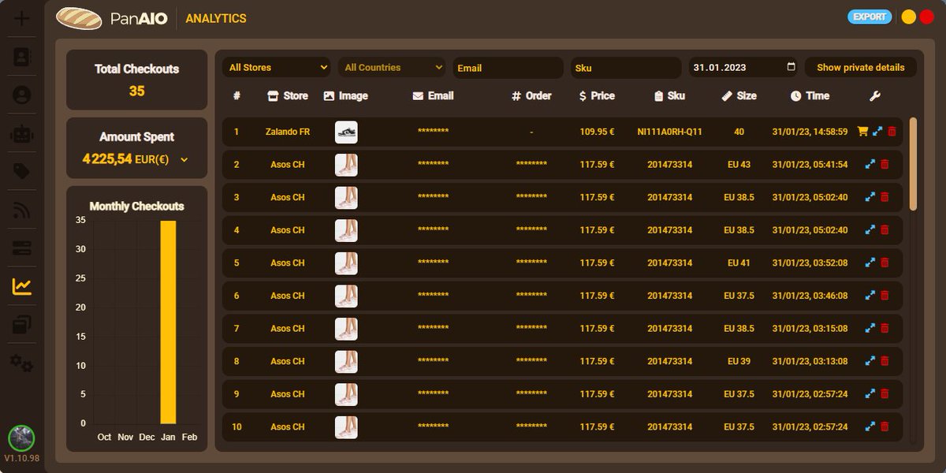Click the product thumbnail in row 4
Screen dimensions: 946x473
point(346,230)
